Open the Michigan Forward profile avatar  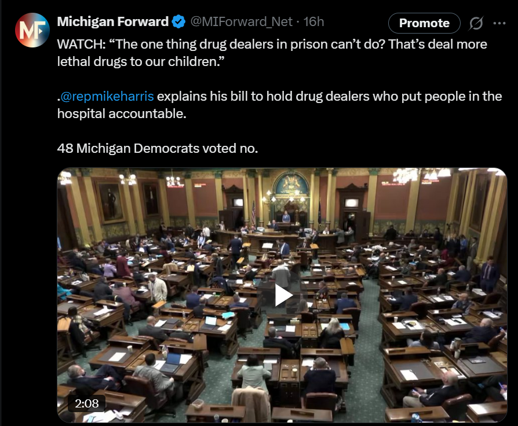(x=32, y=30)
